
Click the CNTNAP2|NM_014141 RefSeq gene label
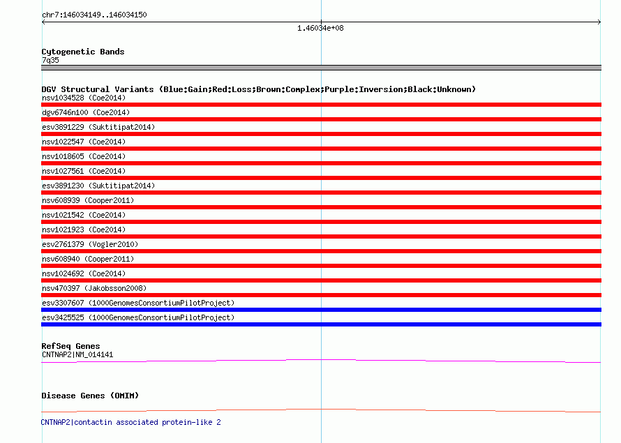77,354
